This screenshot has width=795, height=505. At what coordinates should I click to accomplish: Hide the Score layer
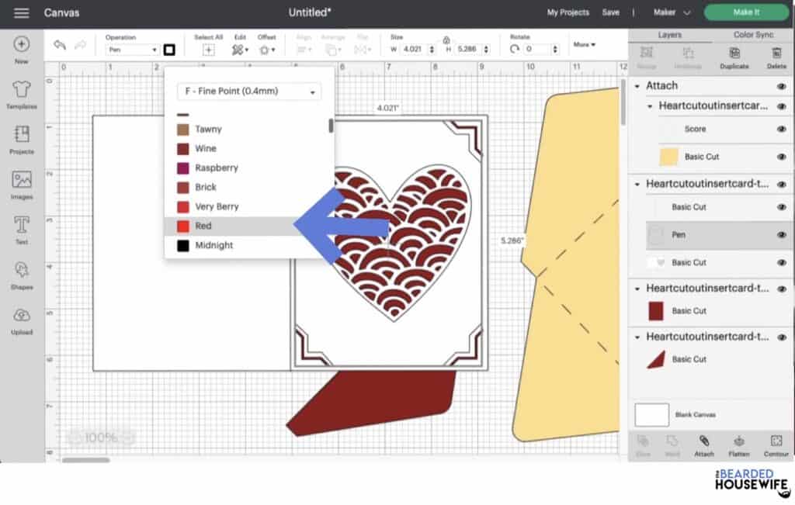point(783,130)
